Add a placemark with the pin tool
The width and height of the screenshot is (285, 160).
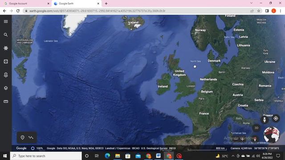(22, 137)
